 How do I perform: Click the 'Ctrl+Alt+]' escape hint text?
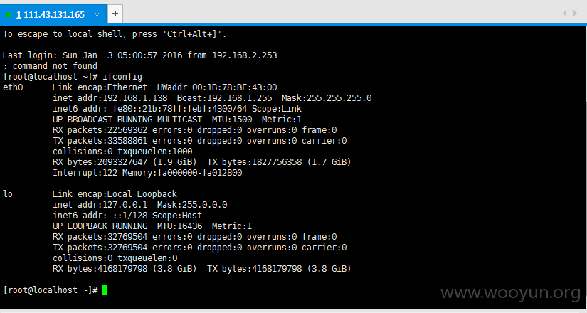click(x=192, y=34)
